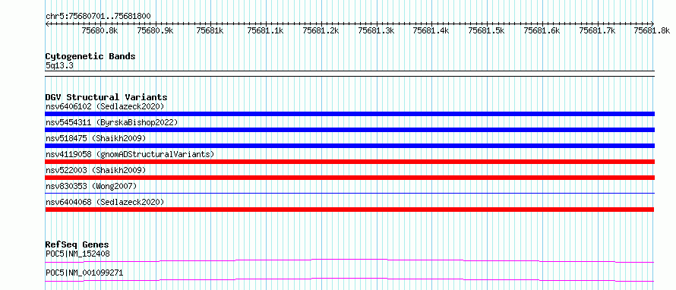The image size is (676, 290).
Task: Click the thin blue line under nsv830353
Action: click(349, 193)
